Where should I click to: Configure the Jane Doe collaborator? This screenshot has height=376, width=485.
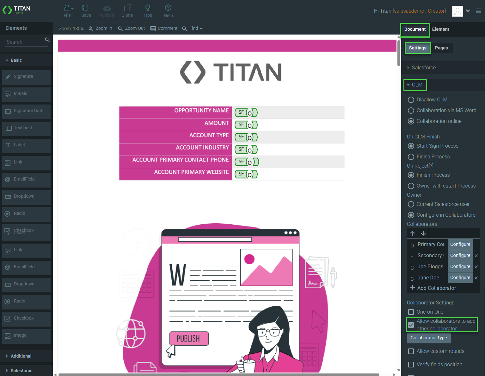[460, 277]
